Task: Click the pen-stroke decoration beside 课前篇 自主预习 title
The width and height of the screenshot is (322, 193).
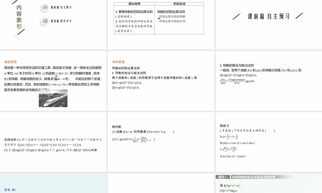Action: 237,15
